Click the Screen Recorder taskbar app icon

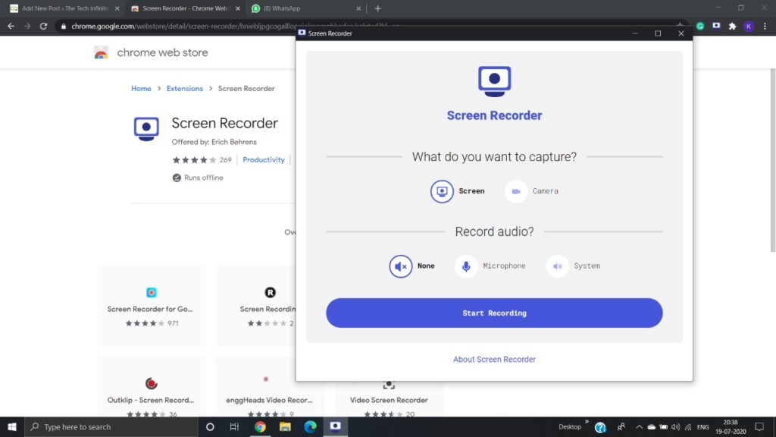(x=336, y=426)
